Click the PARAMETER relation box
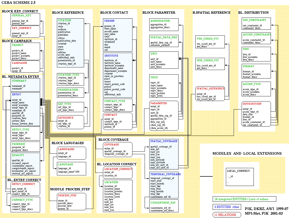This screenshot has width=289, height=218. pyautogui.click(x=164, y=115)
